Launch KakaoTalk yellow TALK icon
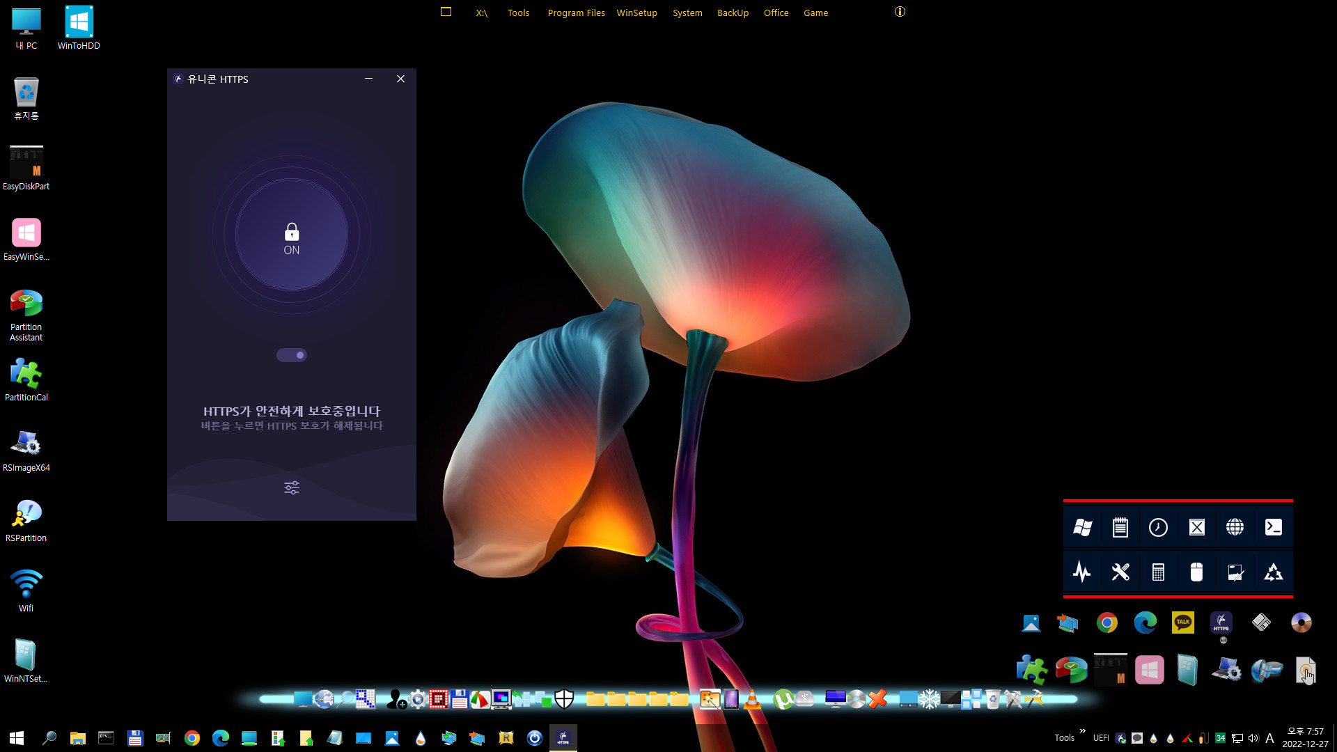The width and height of the screenshot is (1337, 752). tap(1183, 622)
